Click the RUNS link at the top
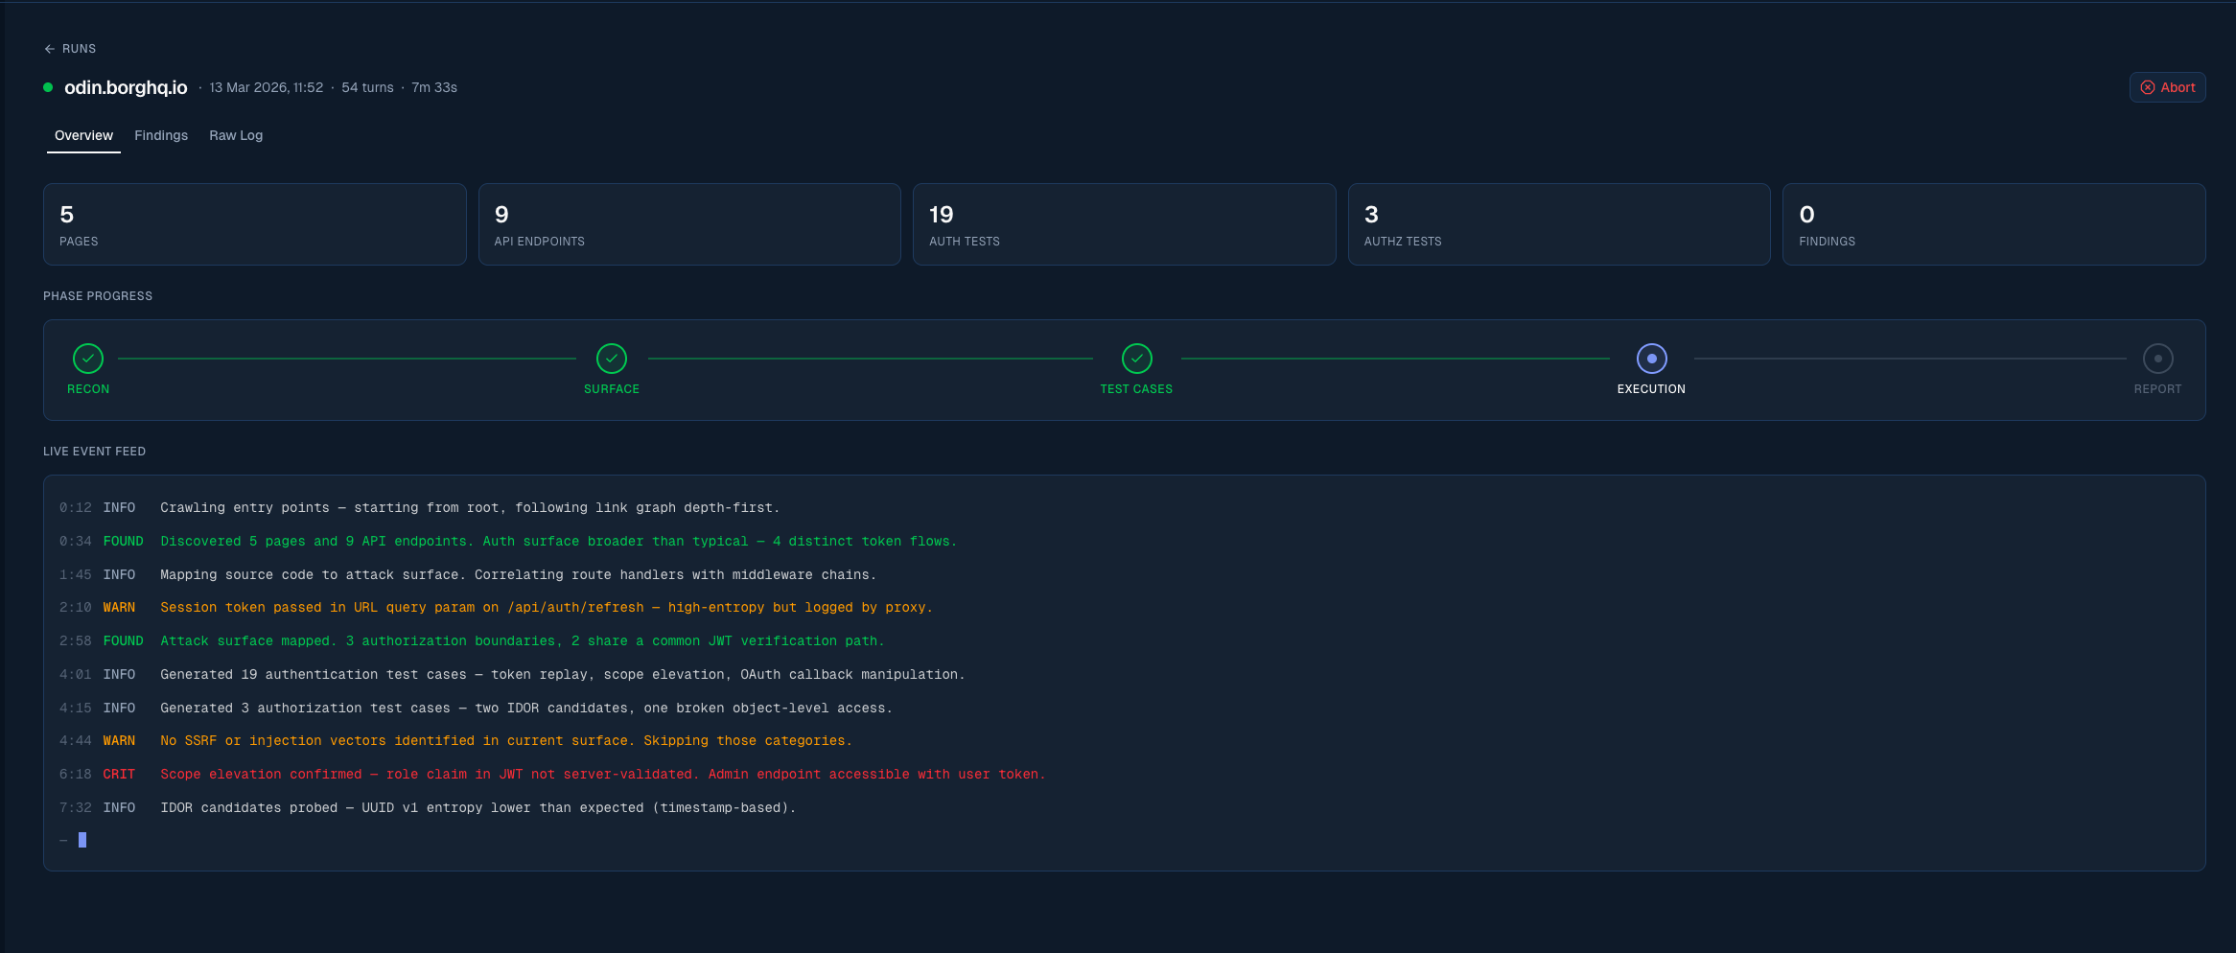Viewport: 2236px width, 953px height. pos(79,48)
